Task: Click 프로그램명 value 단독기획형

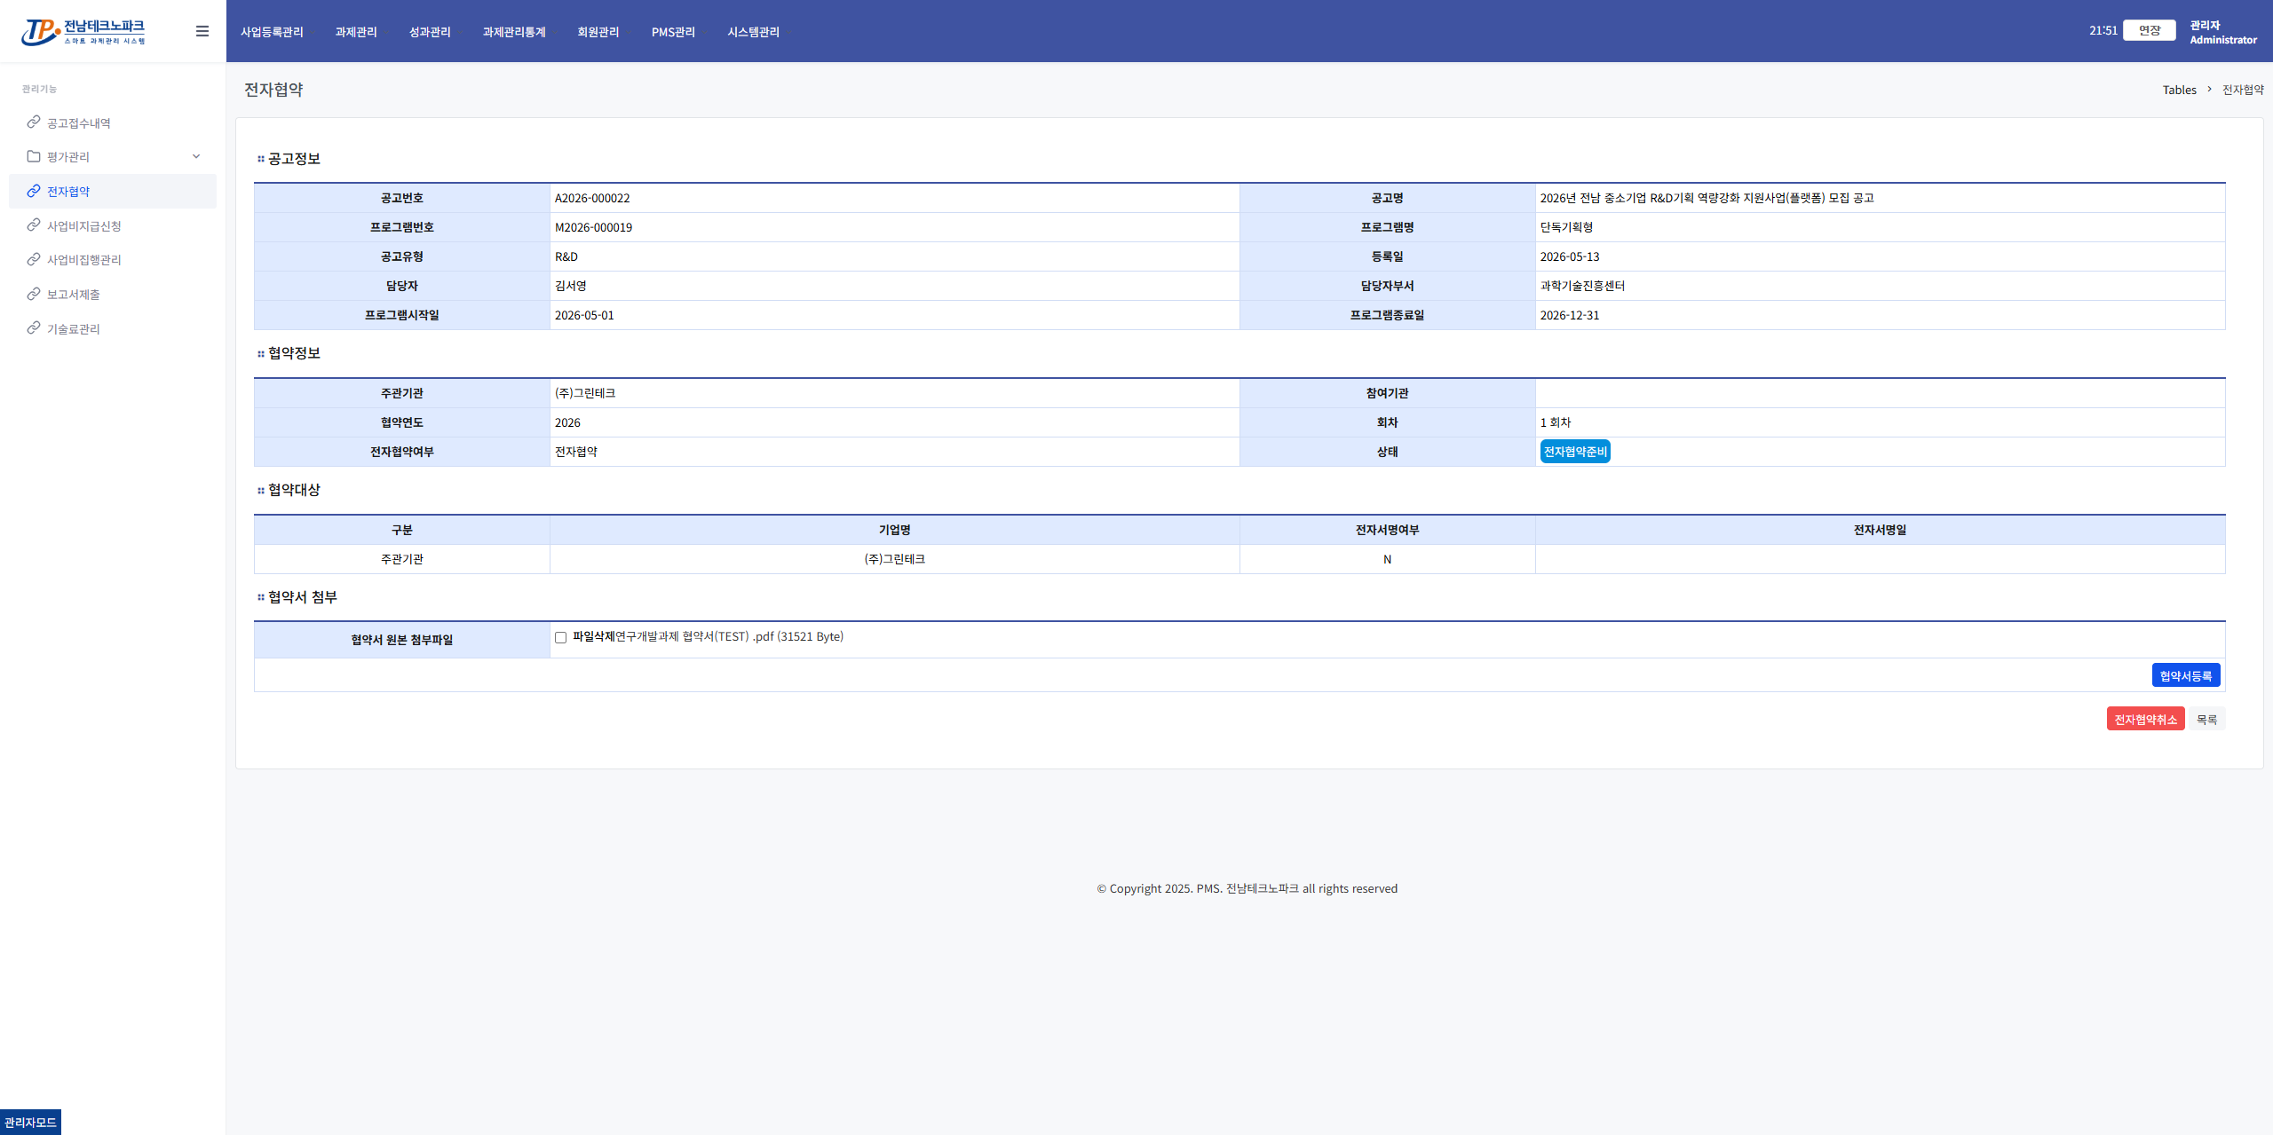Action: [1566, 227]
